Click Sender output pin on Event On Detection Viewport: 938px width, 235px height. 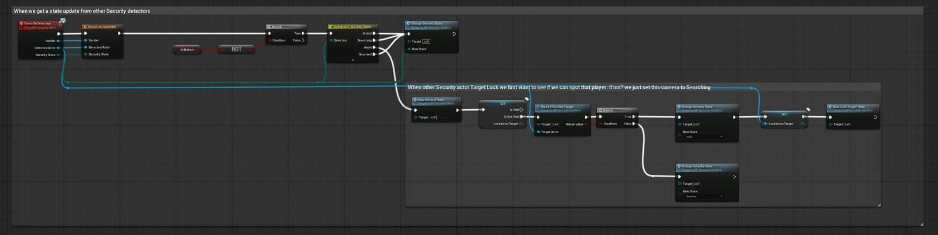click(58, 41)
